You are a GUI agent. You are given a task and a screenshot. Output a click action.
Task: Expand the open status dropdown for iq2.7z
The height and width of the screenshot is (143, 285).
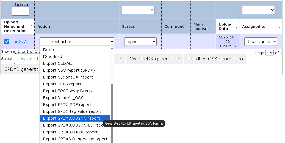point(140,42)
